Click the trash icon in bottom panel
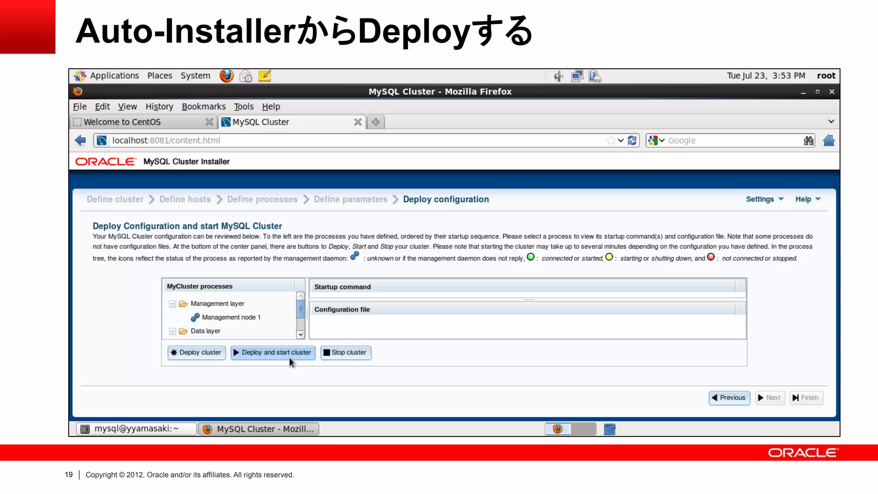This screenshot has width=878, height=494. (610, 429)
